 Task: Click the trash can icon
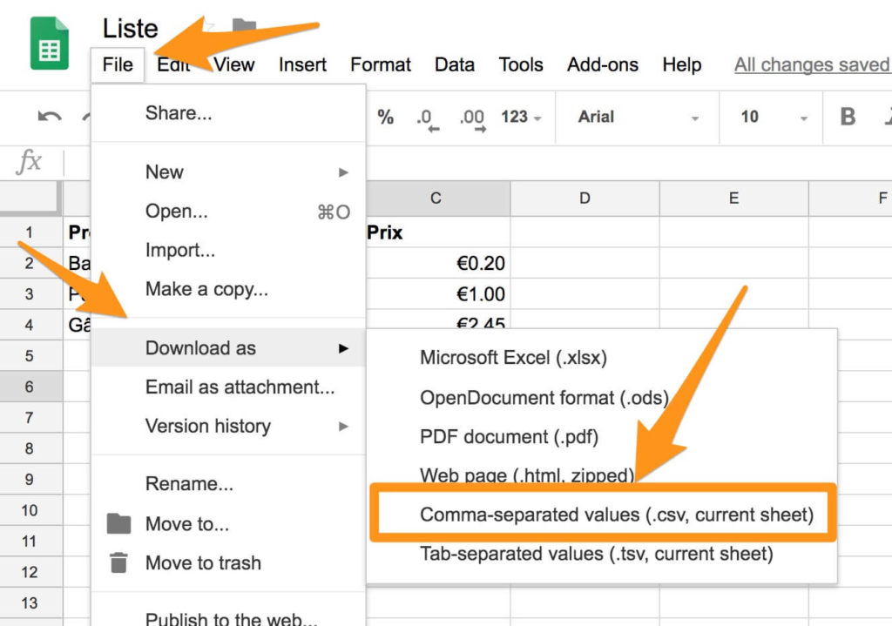[x=118, y=562]
